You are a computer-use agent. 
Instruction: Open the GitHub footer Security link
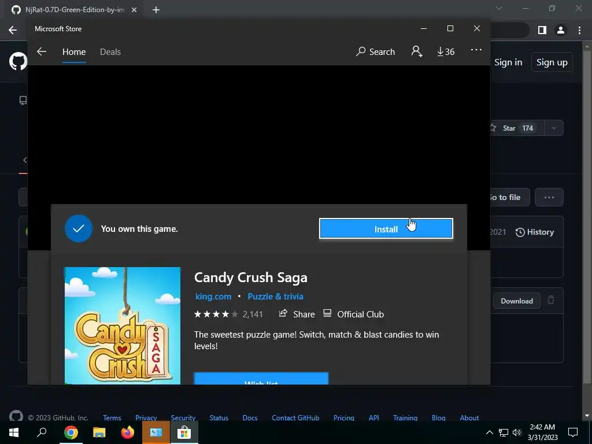183,417
